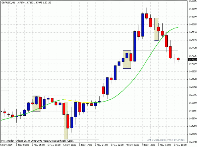
Task: Click the ant-GUBreakout_V.0.4 indicator label
Action: point(166,140)
